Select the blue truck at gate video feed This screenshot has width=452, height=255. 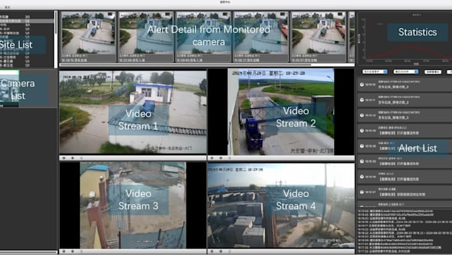click(x=281, y=112)
